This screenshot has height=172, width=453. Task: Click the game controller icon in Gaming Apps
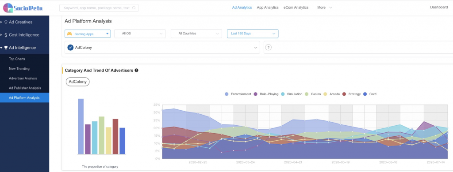[x=69, y=34]
